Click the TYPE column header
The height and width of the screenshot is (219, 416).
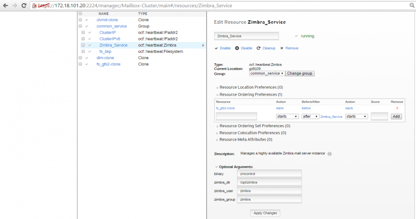click(x=142, y=13)
